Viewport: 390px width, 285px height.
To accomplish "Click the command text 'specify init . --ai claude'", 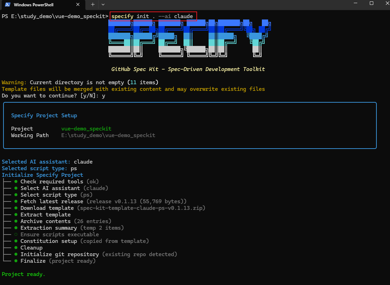I will pos(152,16).
